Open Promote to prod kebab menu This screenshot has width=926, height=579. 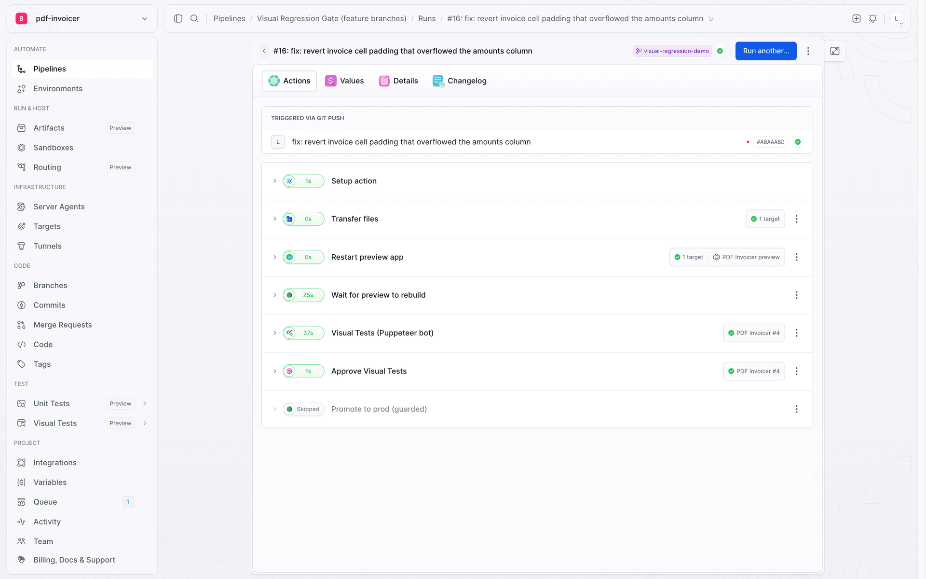tap(797, 409)
